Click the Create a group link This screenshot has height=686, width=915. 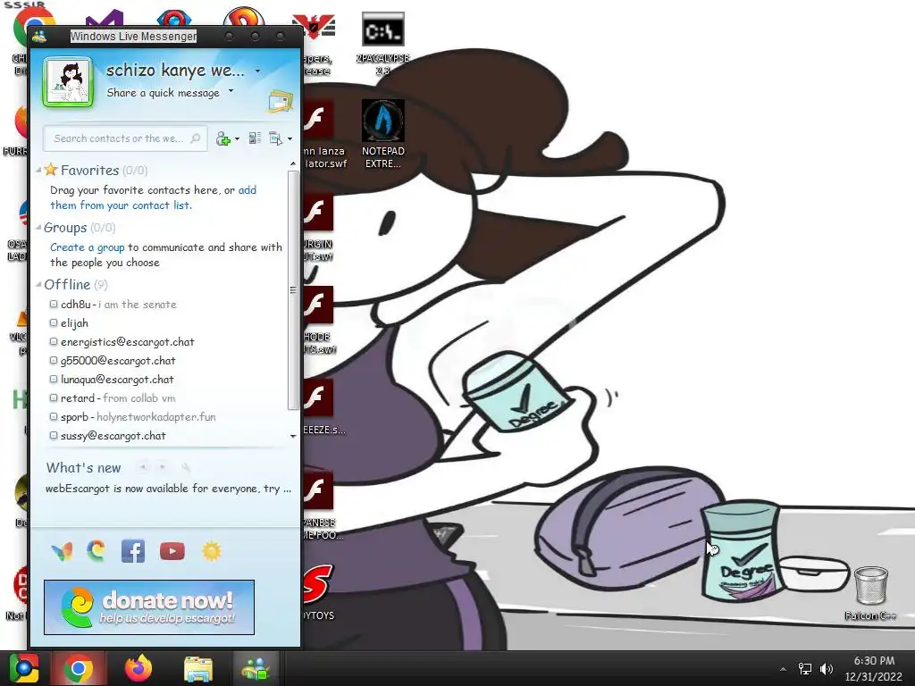(x=87, y=247)
